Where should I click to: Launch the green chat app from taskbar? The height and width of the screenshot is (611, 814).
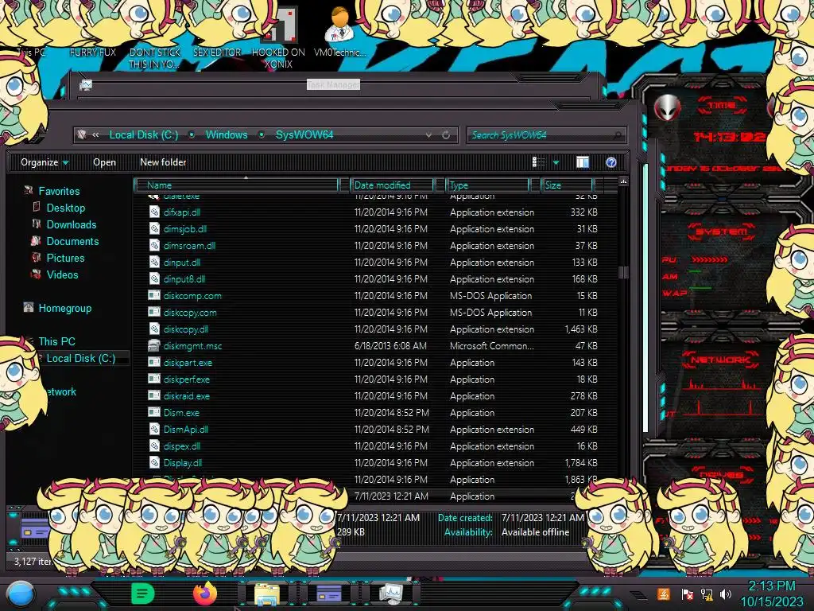[x=143, y=593]
